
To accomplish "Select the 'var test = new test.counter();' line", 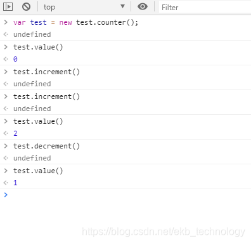I will (75, 22).
